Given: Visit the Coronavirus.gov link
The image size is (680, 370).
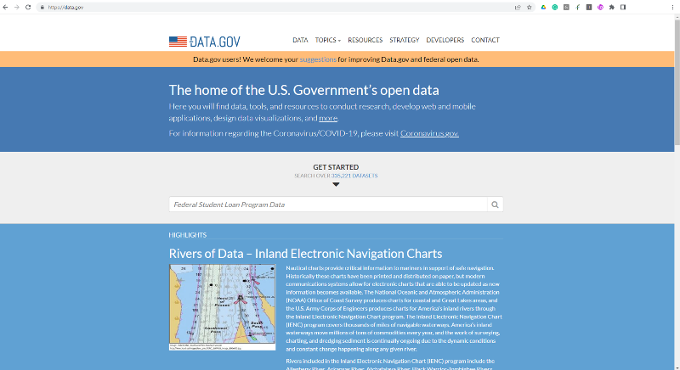Looking at the screenshot, I should point(429,133).
